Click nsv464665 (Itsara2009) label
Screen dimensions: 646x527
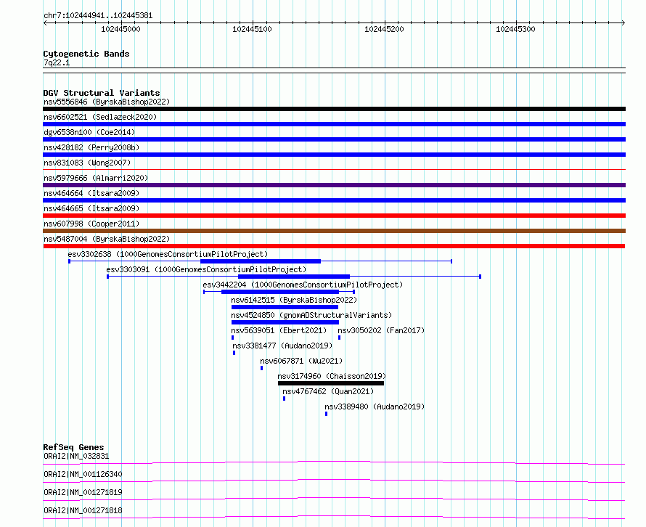tap(91, 208)
